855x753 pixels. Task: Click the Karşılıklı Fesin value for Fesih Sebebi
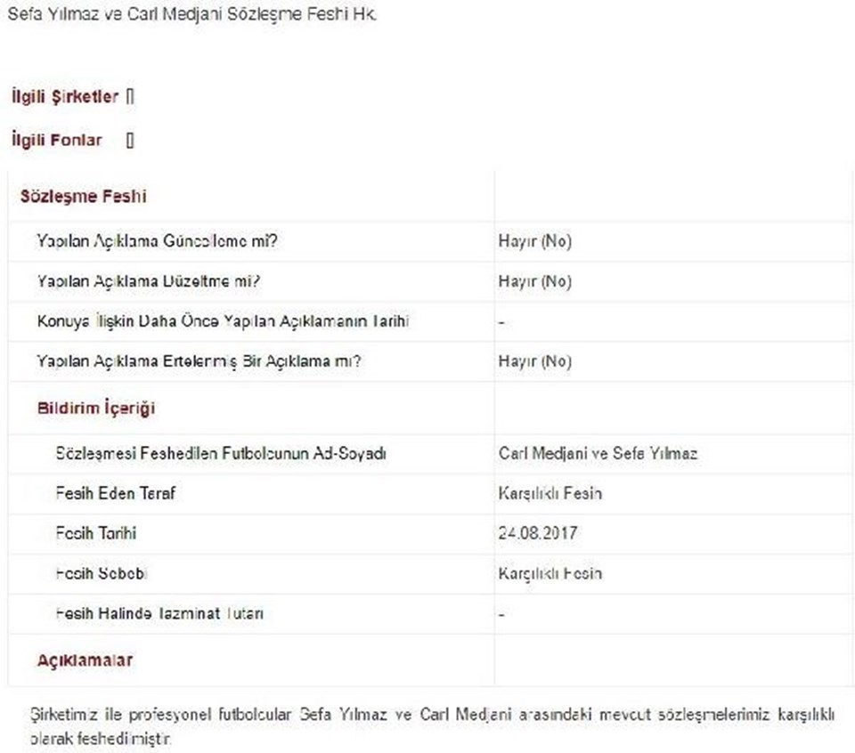(550, 574)
